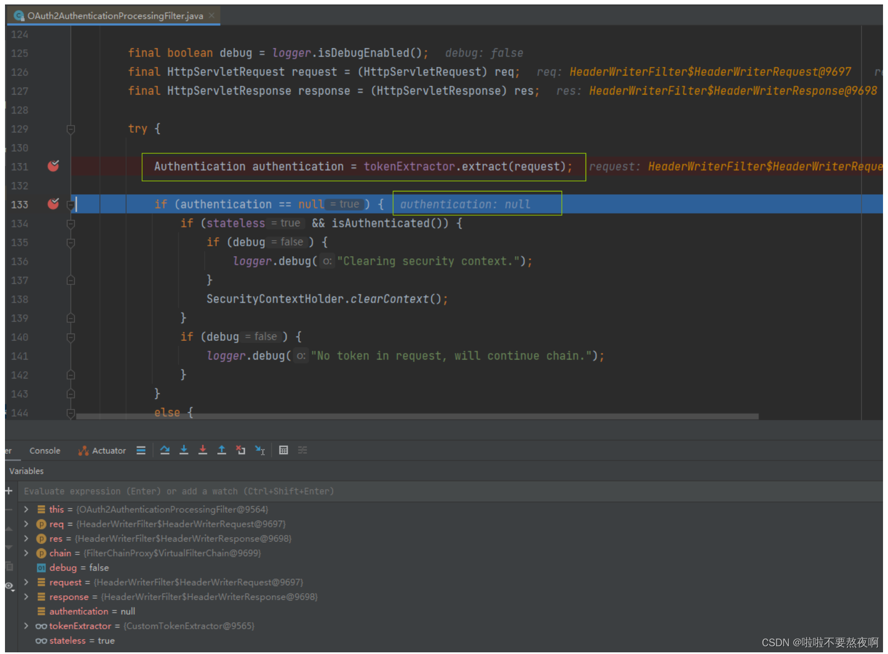Expand the 'res' variable node
Image resolution: width=888 pixels, height=654 pixels.
[x=26, y=538]
